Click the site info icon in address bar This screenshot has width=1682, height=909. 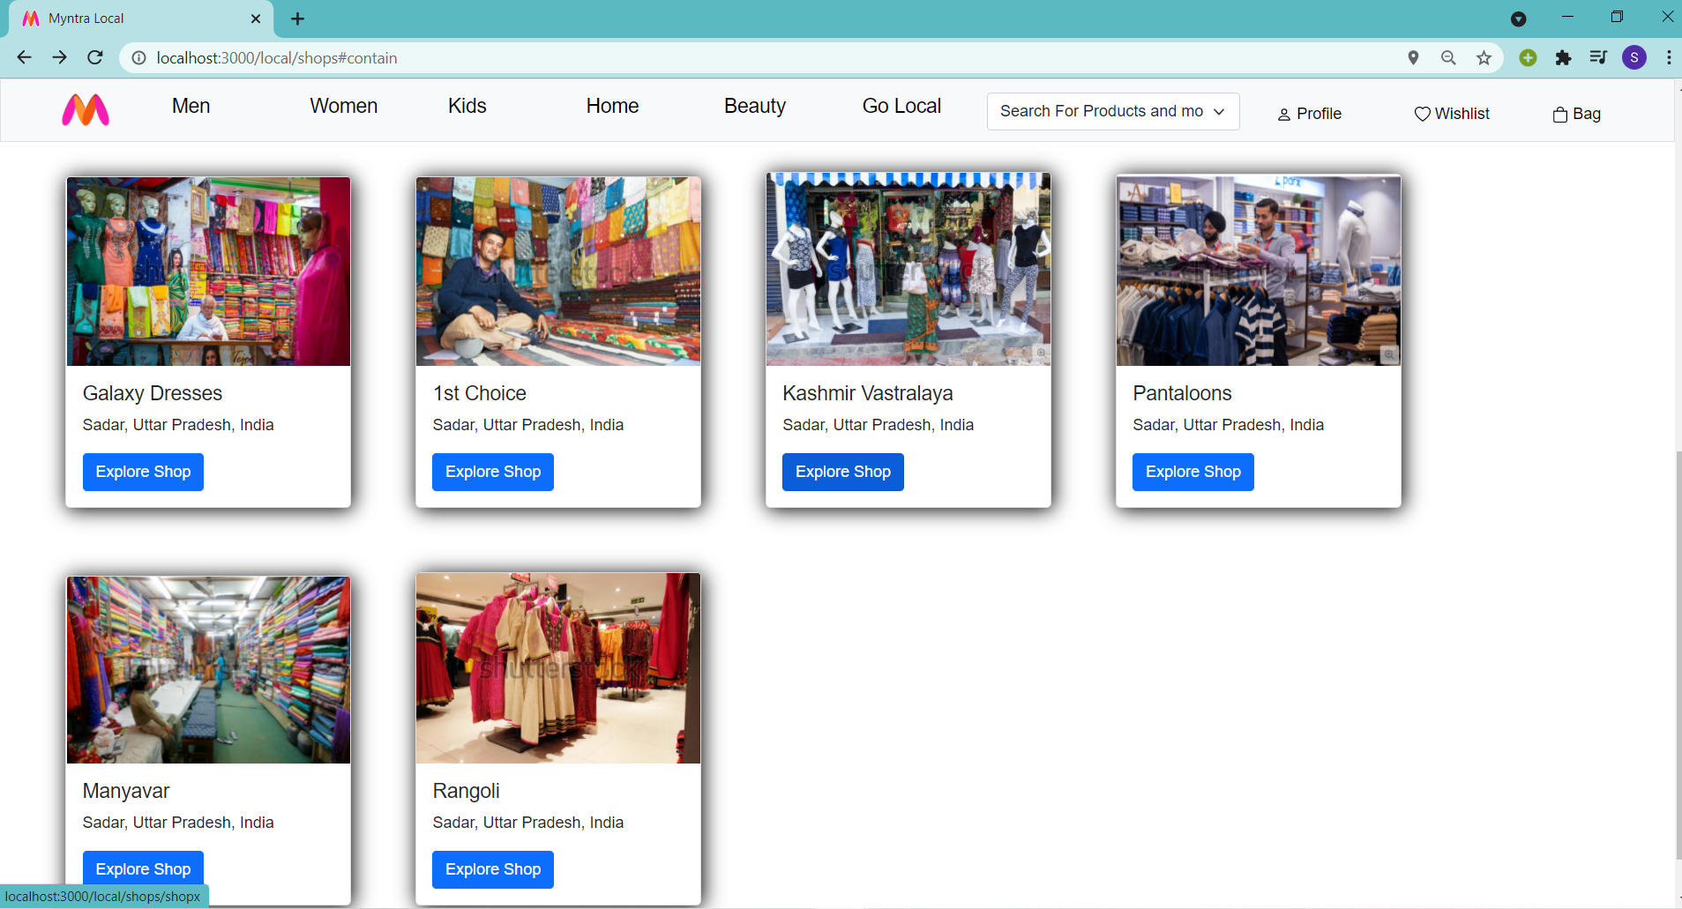pyautogui.click(x=138, y=57)
